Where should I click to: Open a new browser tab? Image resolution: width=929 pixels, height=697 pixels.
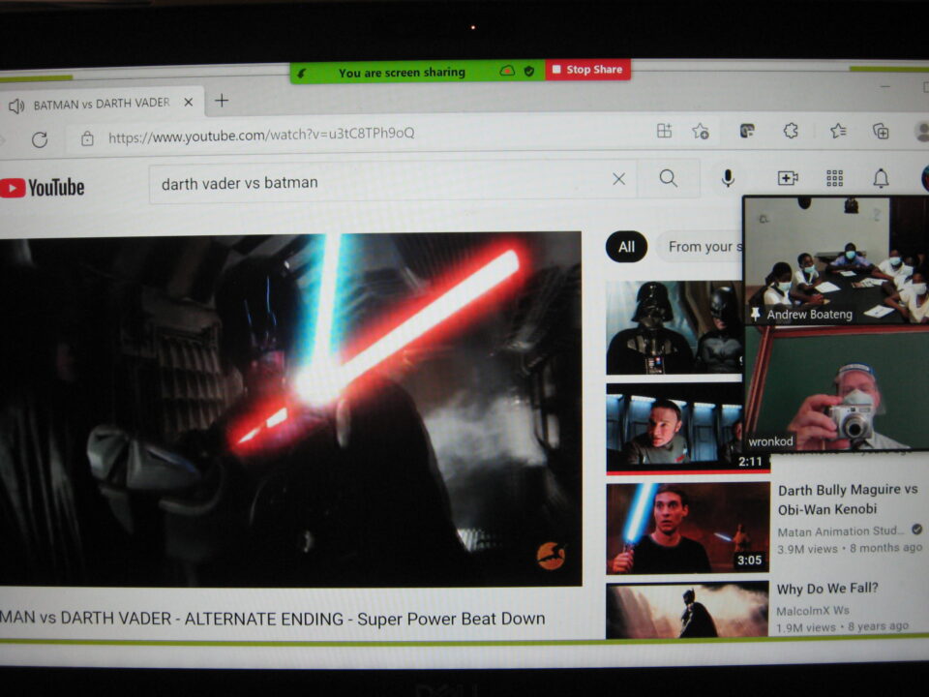click(222, 101)
